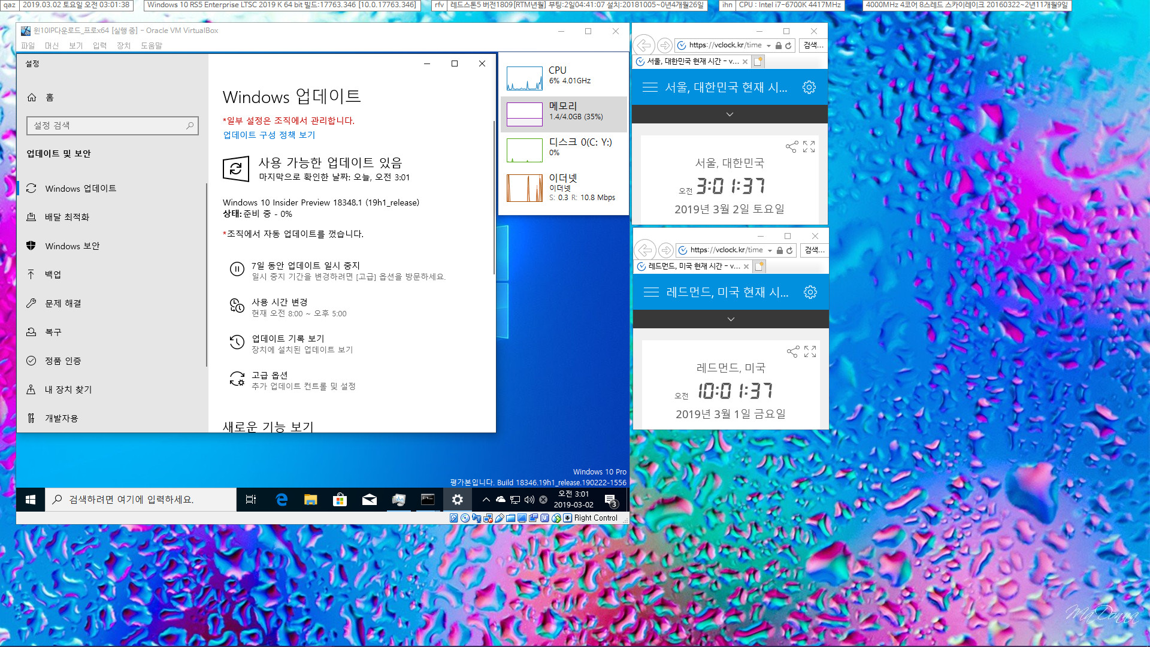
Task: Open 문제 해결 troubleshooting page
Action: coord(63,303)
